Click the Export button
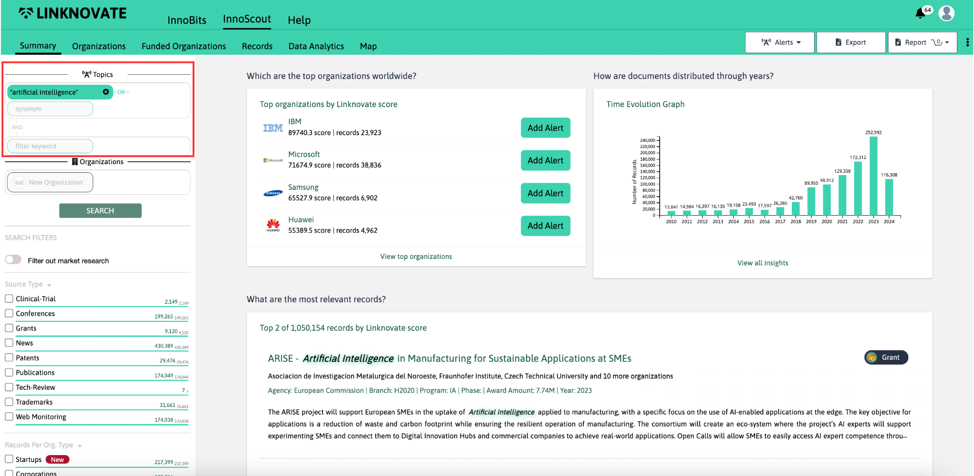Viewport: 974px width, 476px height. pyautogui.click(x=851, y=42)
